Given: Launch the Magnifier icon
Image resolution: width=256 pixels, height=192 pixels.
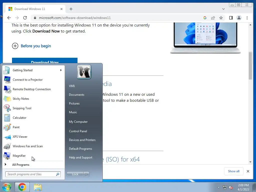Looking at the screenshot, I should coord(7,155).
